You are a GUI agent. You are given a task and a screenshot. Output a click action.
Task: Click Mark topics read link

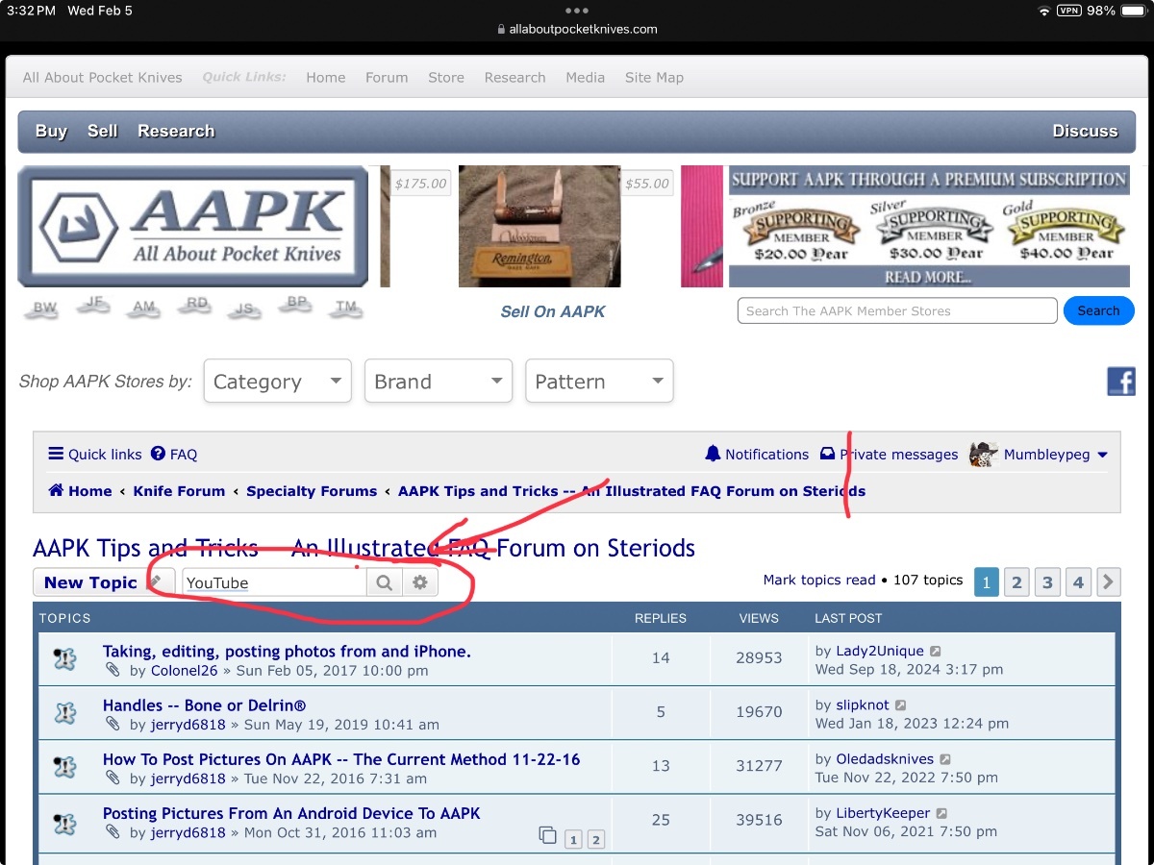tap(819, 580)
